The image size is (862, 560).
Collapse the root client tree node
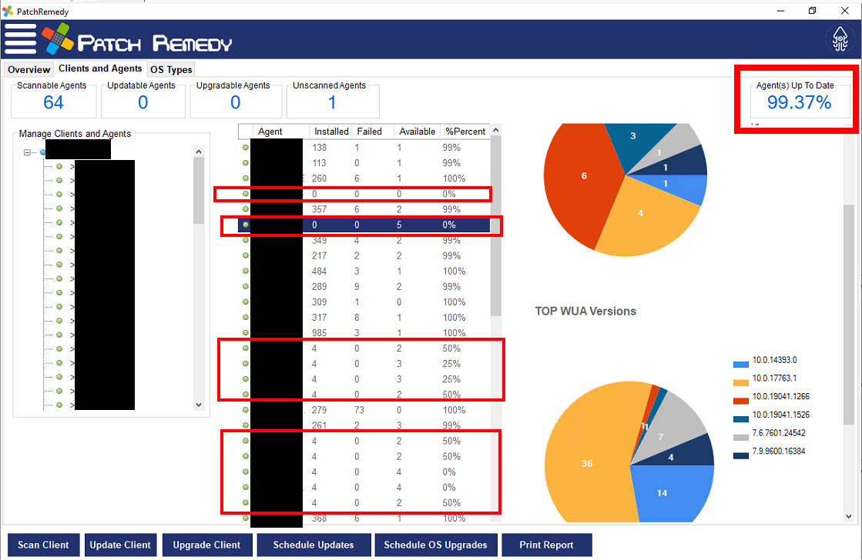pyautogui.click(x=27, y=152)
